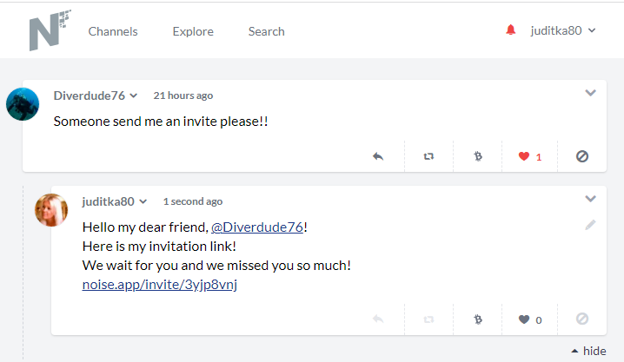Open the Explore navigation item
Screen dimensions: 624x362
[193, 31]
